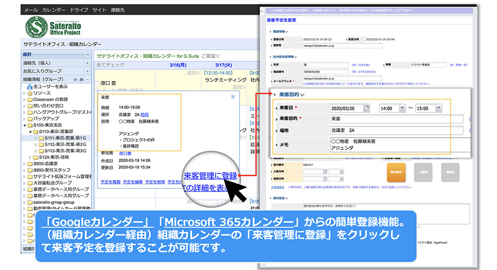Click the 来客日 date field 2020/03/20
This screenshot has height=270, width=497.
click(x=347, y=108)
